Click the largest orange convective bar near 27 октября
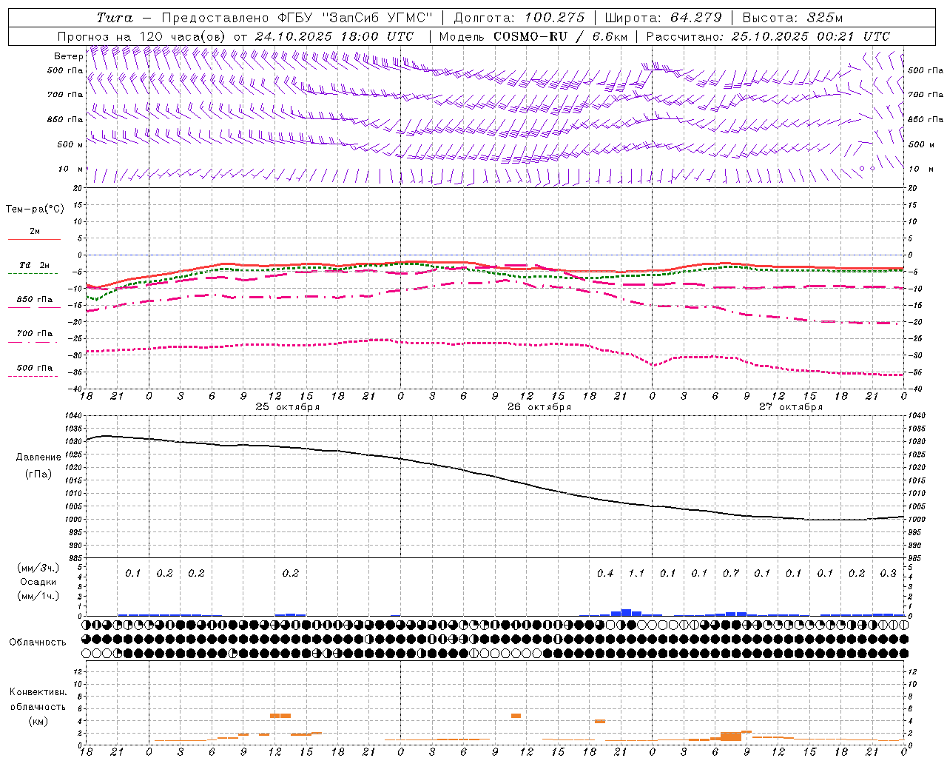Viewport: 947px width, 758px height. tap(731, 737)
